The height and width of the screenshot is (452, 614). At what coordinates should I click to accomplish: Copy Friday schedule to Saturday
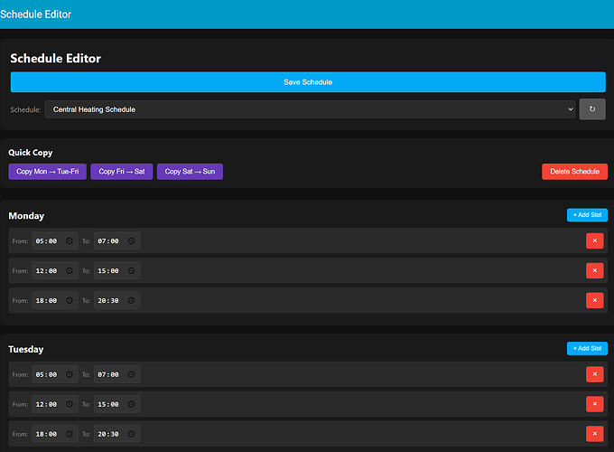[x=121, y=172]
